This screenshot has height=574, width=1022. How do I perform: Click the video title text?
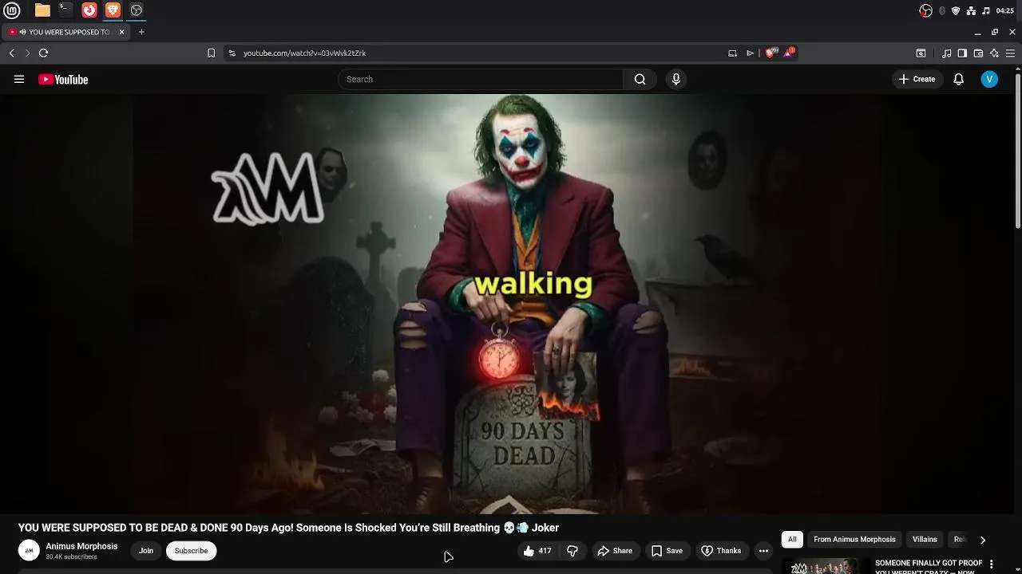288,528
